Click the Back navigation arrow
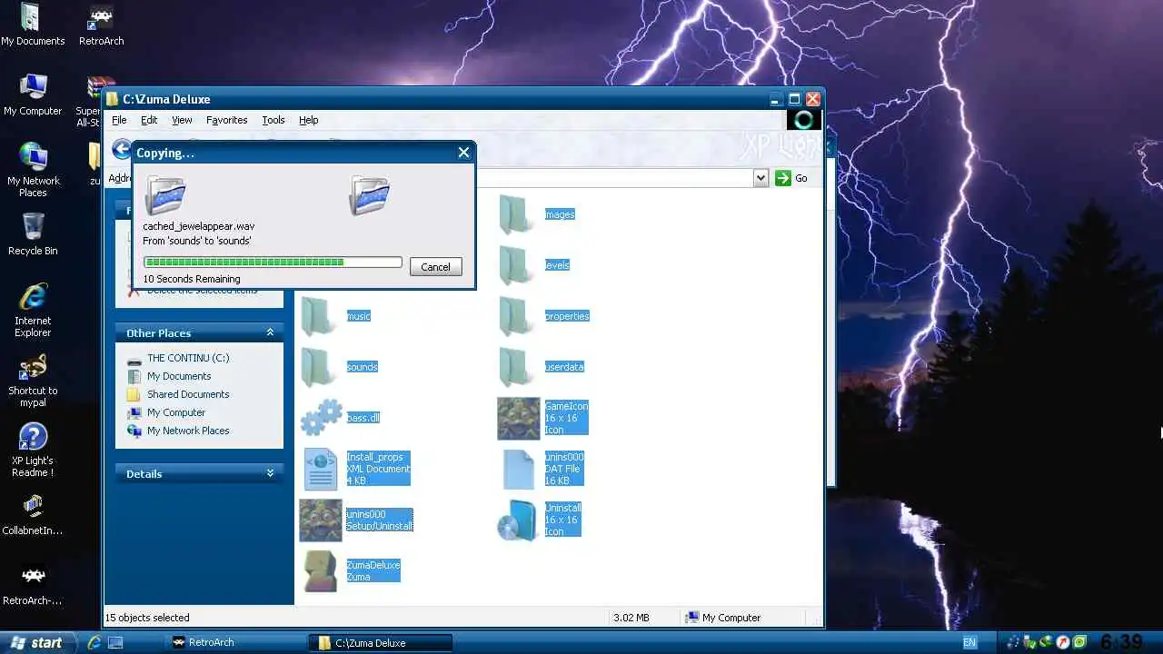The width and height of the screenshot is (1163, 654). 121,149
